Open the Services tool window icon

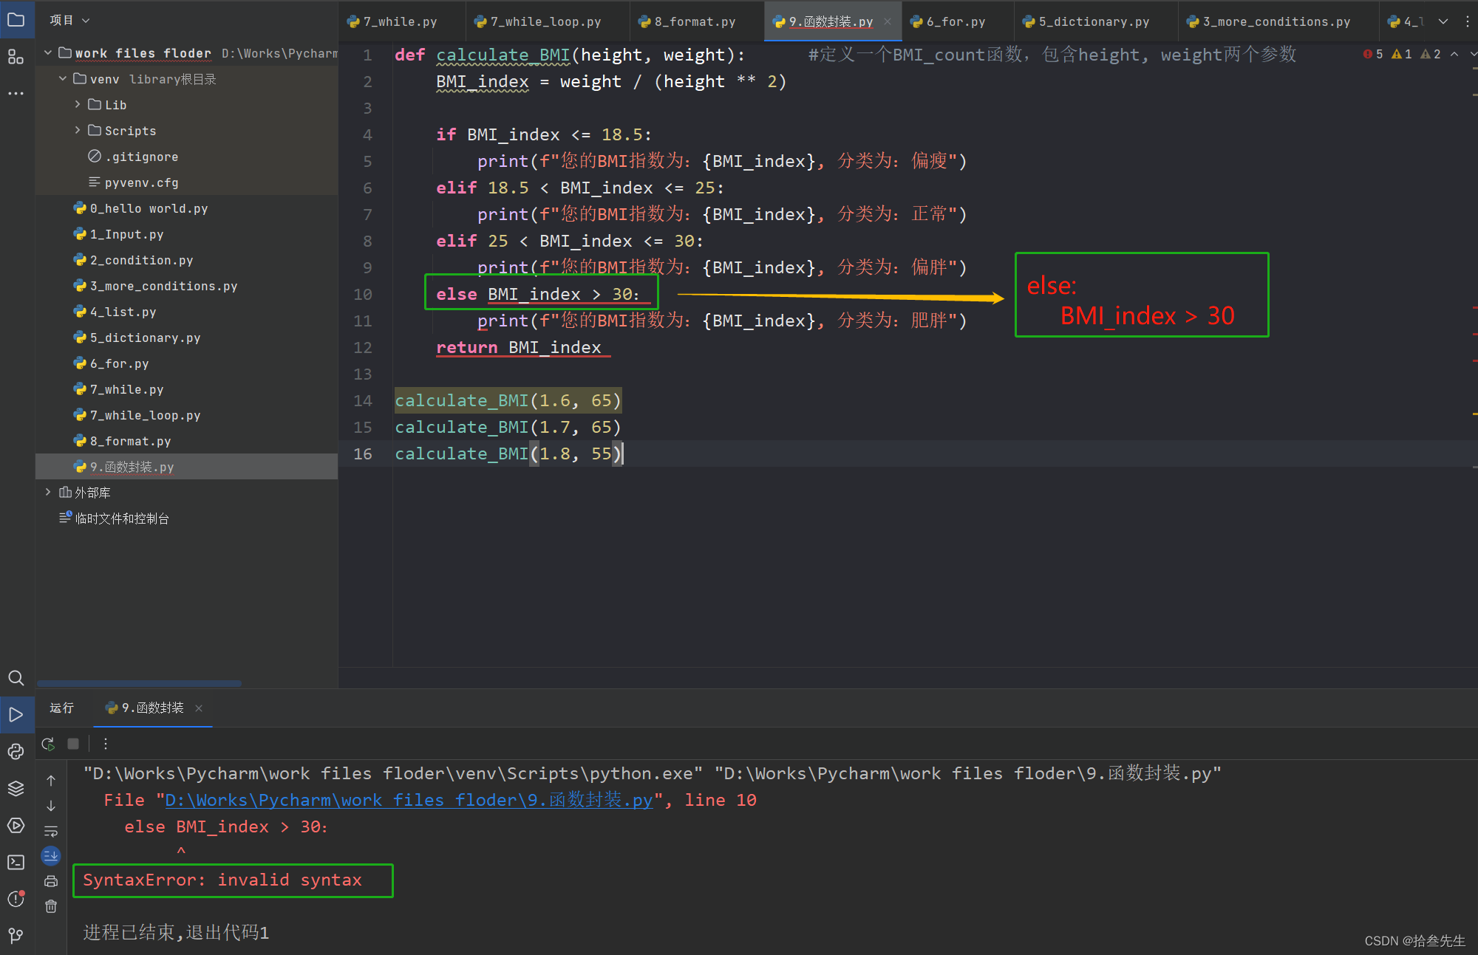tap(16, 825)
